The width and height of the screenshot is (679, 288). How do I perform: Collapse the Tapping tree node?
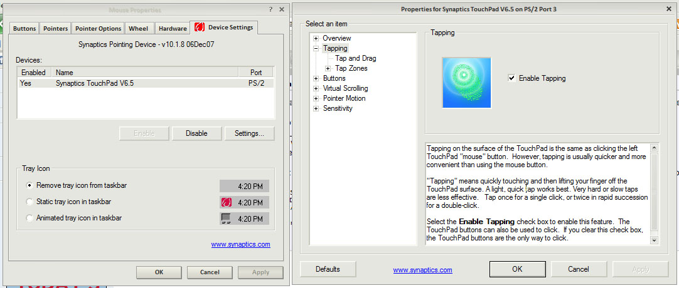tap(316, 48)
